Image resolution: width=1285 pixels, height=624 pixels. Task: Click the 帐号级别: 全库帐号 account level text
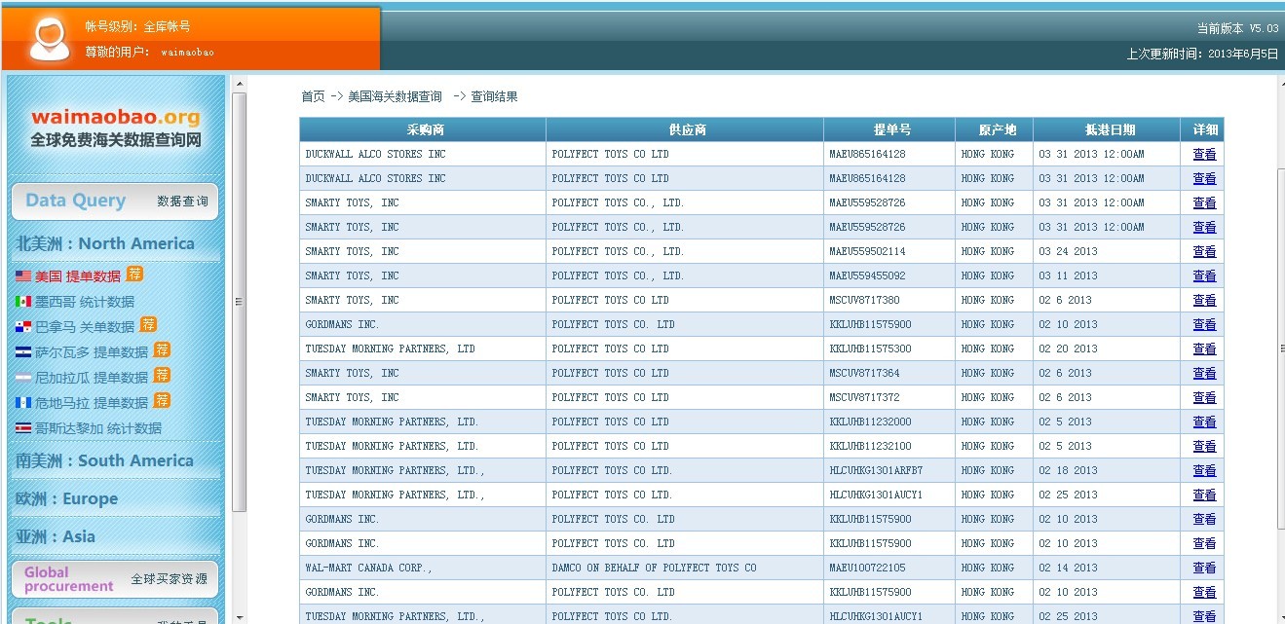click(137, 27)
